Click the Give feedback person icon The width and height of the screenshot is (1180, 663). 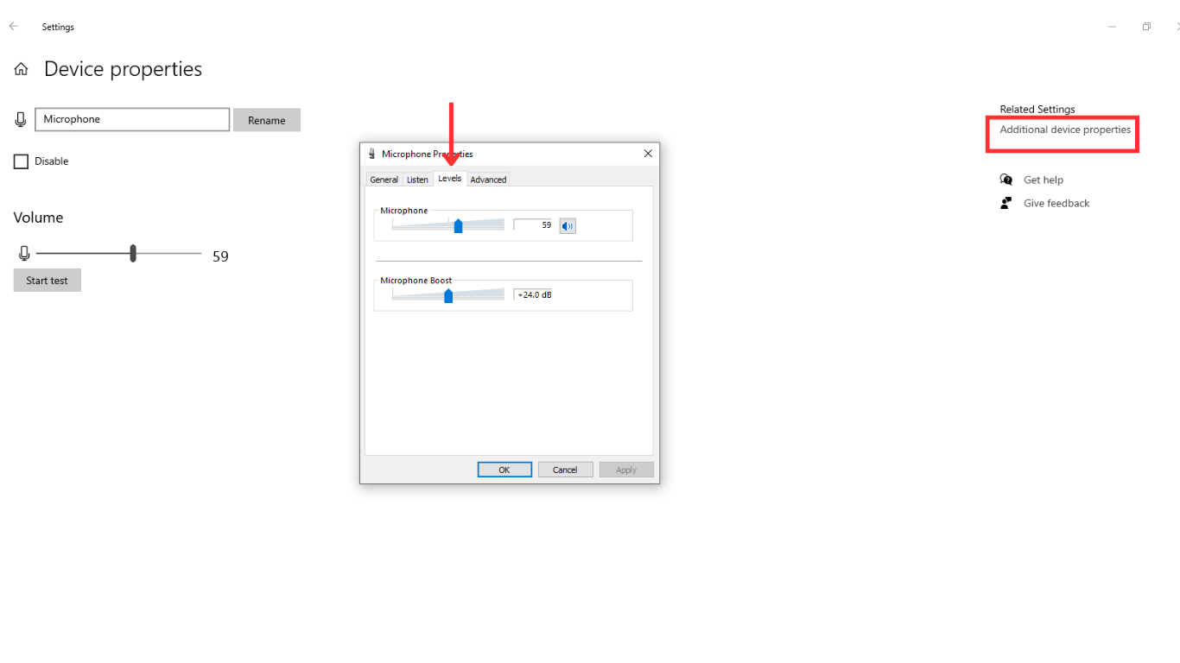point(1006,203)
